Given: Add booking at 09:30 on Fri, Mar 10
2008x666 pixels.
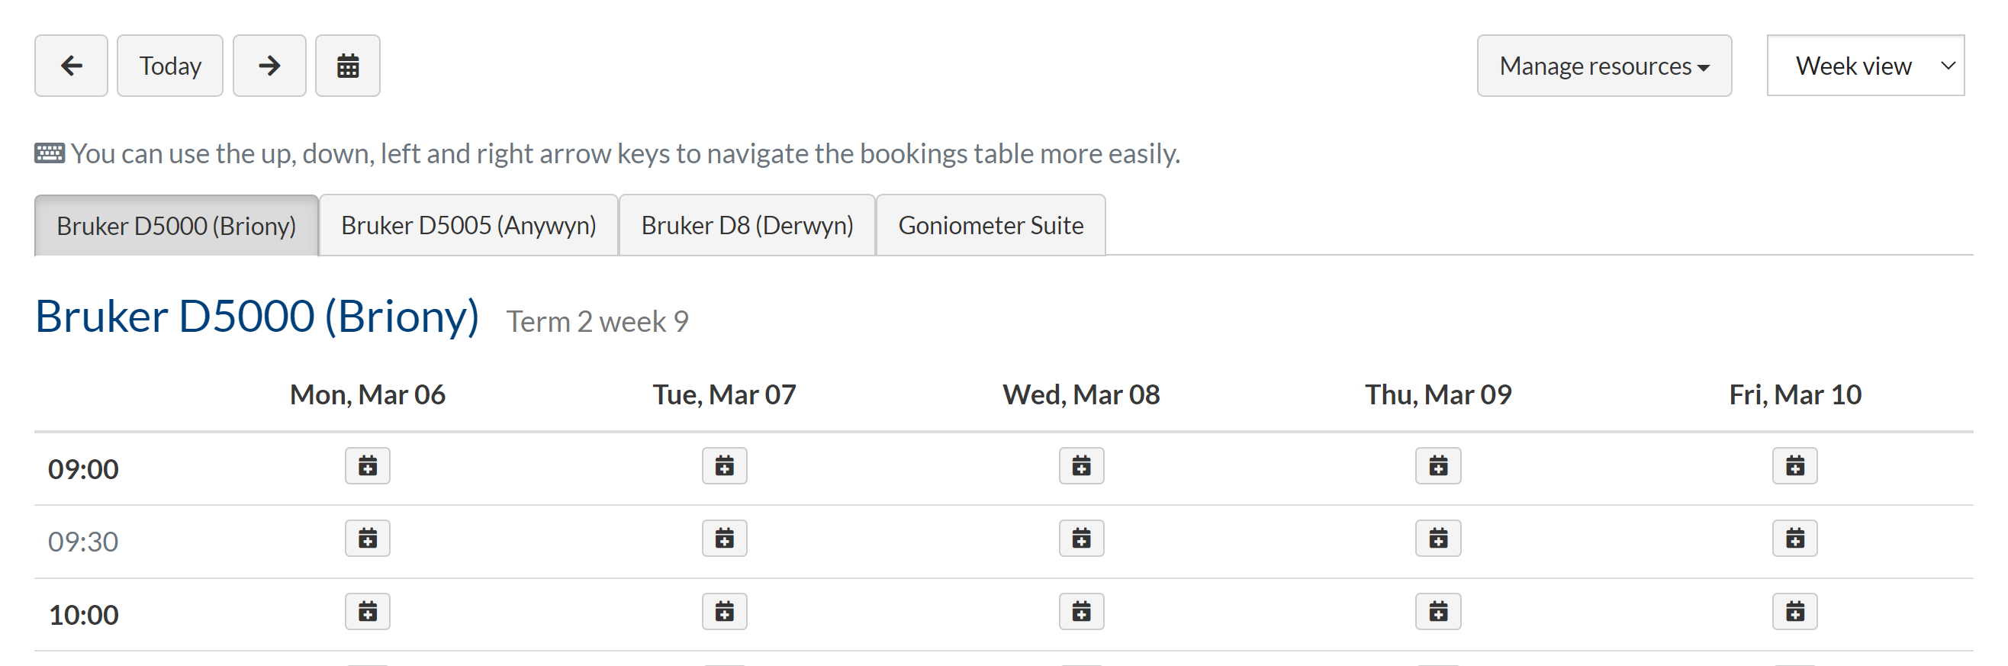Looking at the screenshot, I should click(x=1794, y=538).
